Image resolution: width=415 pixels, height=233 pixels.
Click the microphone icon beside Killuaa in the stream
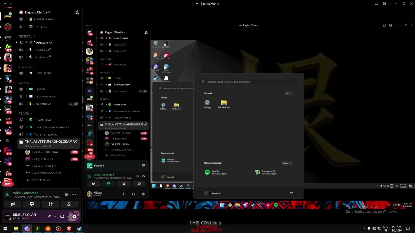pos(123,194)
